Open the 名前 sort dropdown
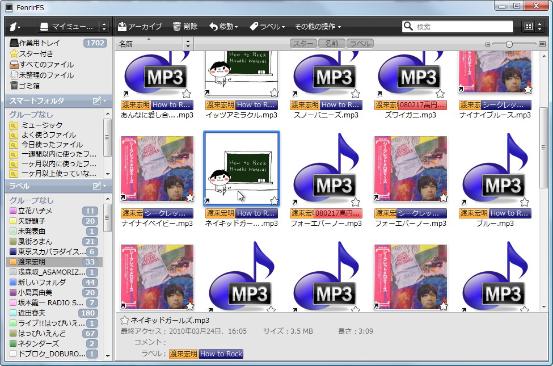 188,44
